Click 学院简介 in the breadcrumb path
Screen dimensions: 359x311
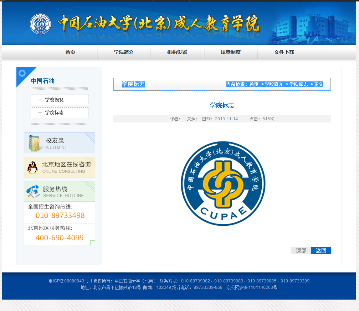[274, 84]
